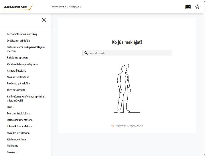Image resolution: width=206 pixels, height=156 pixels.
Task: Select Tvertnes iztukšošana entry
Action: [19, 113]
